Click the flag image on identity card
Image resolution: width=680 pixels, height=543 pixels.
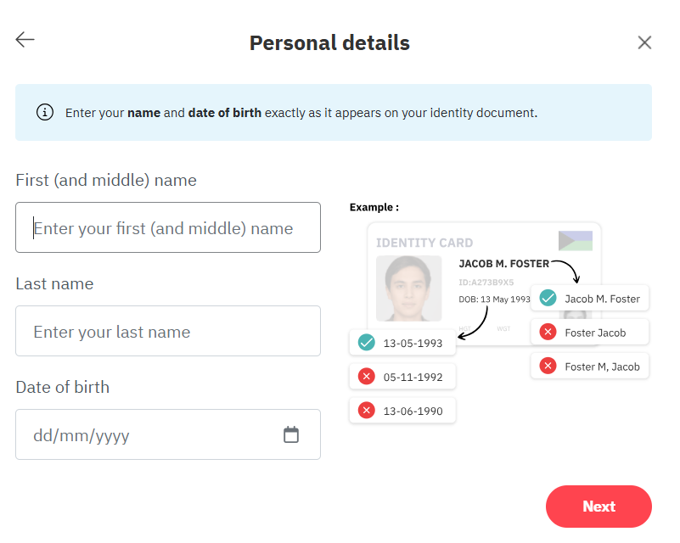coord(575,240)
